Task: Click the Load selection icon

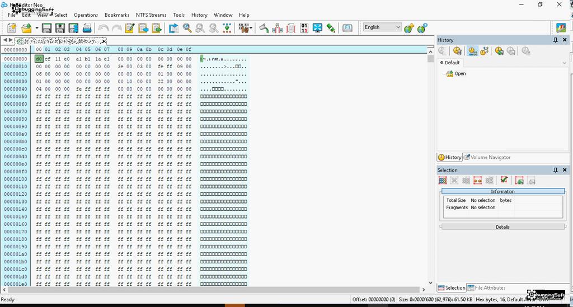Action: coord(519,180)
